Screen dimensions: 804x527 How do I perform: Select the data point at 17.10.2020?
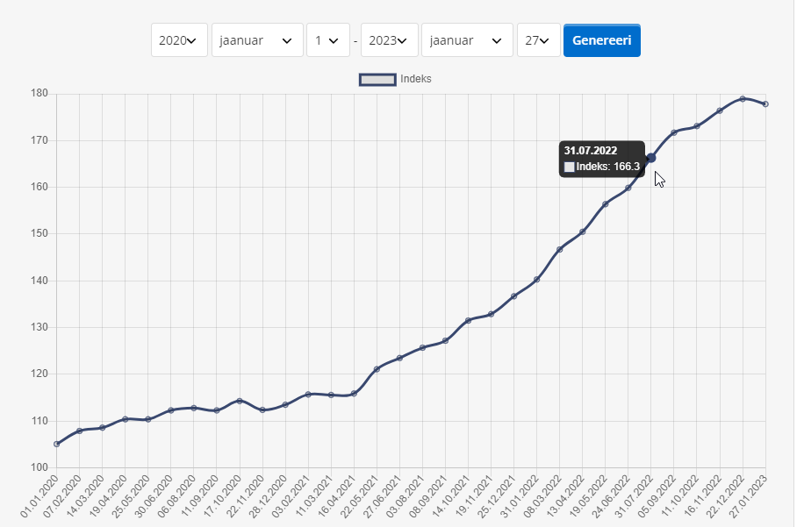[x=240, y=401]
